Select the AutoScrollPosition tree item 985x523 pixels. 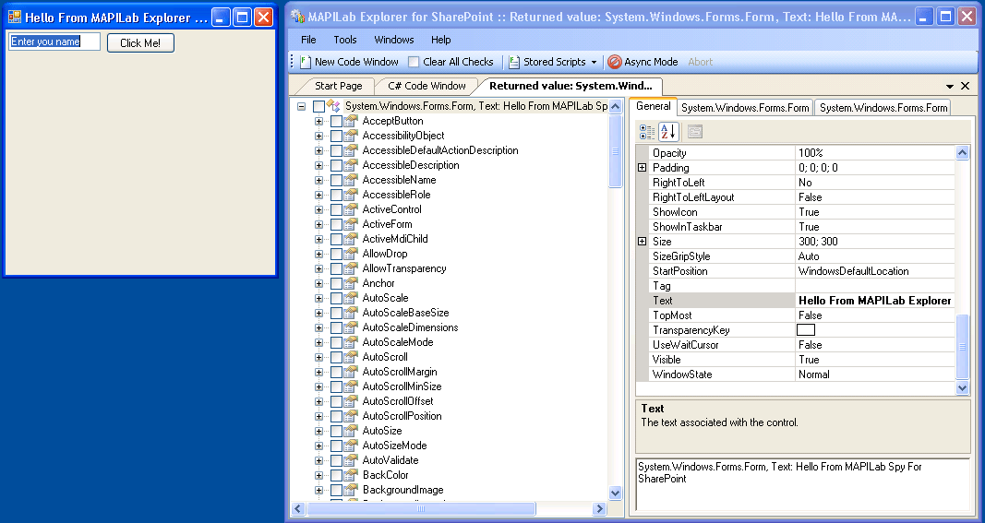pyautogui.click(x=402, y=416)
